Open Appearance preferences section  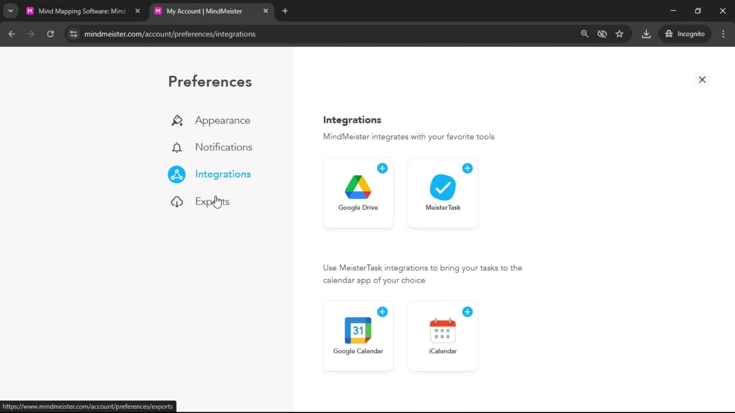coord(222,120)
